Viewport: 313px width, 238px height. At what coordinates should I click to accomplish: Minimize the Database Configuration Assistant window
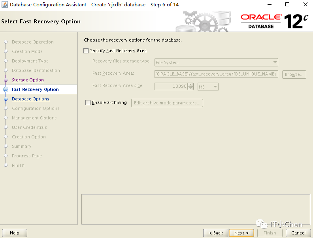point(270,4)
